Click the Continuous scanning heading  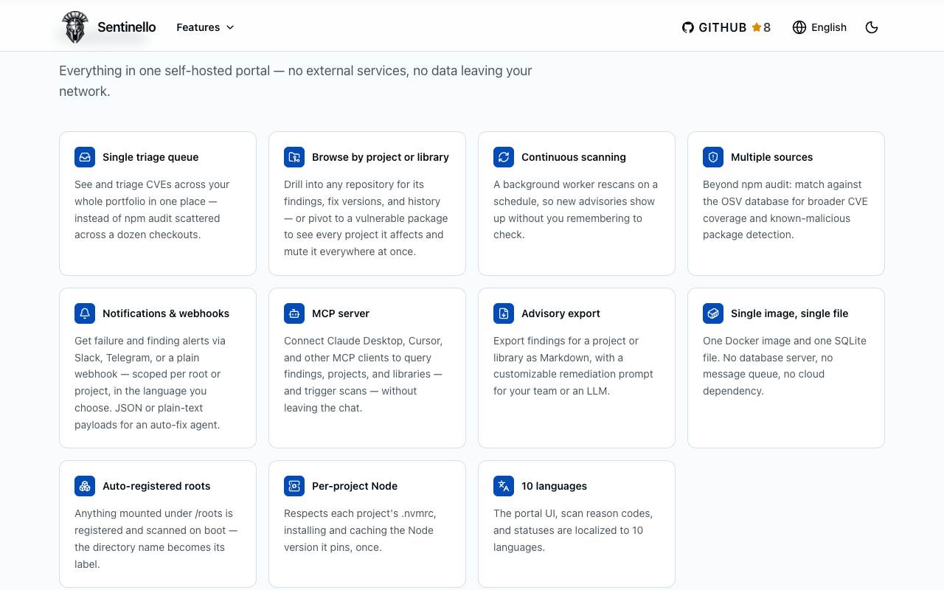(x=574, y=157)
